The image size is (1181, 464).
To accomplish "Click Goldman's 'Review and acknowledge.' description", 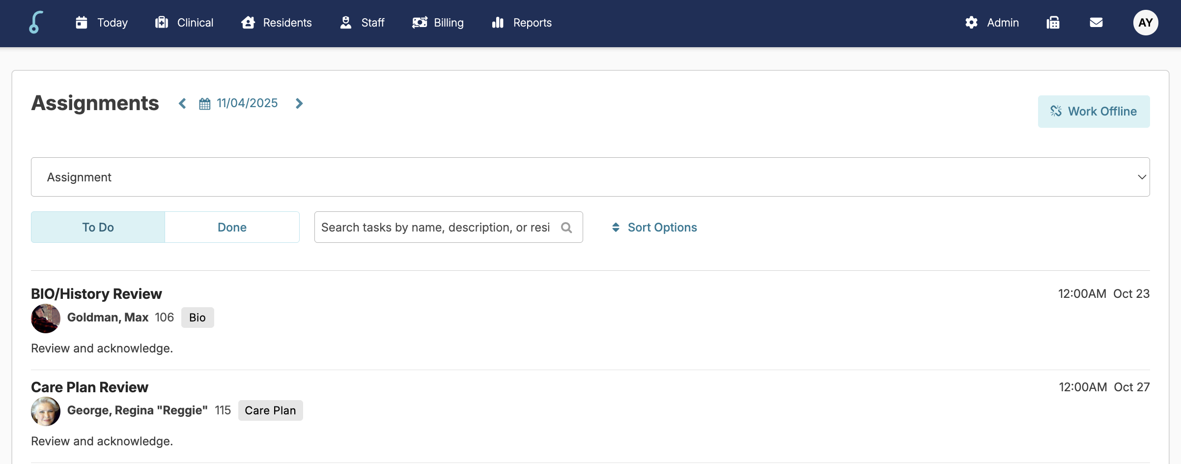I will [x=102, y=348].
